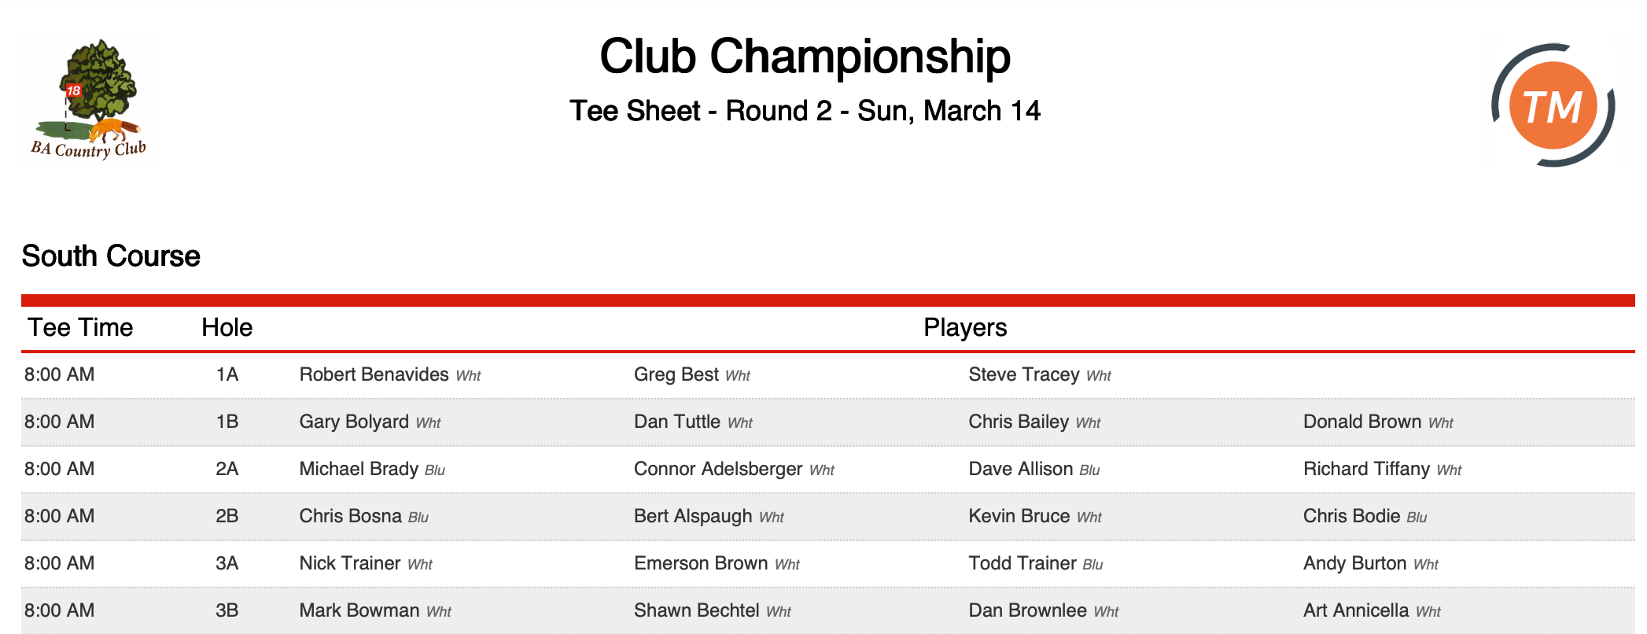
Task: Select player Robert Benavides
Action: (374, 374)
